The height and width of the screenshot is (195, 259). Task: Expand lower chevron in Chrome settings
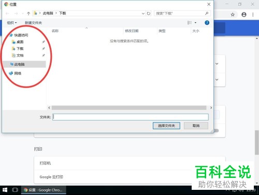coord(217,80)
